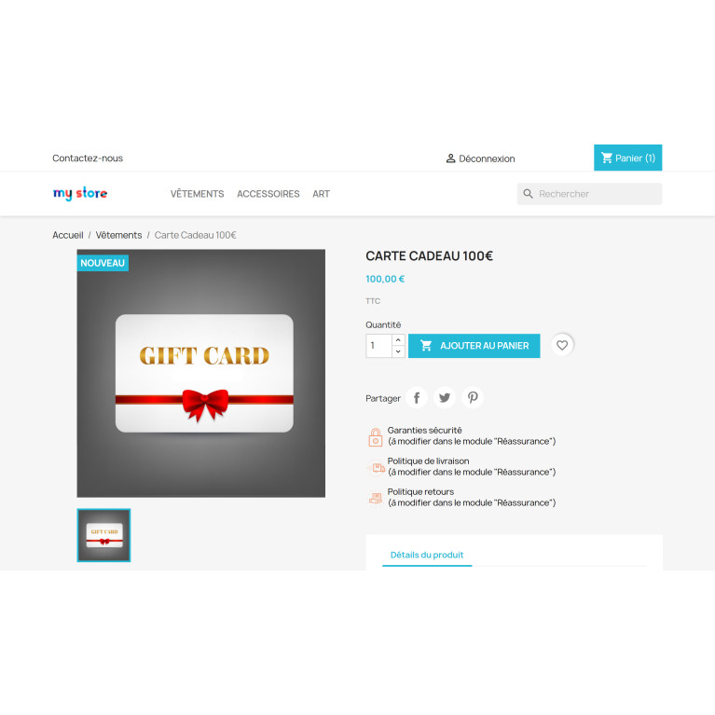Click the my store logo
Viewport: 715px width, 715px height.
pyautogui.click(x=80, y=193)
